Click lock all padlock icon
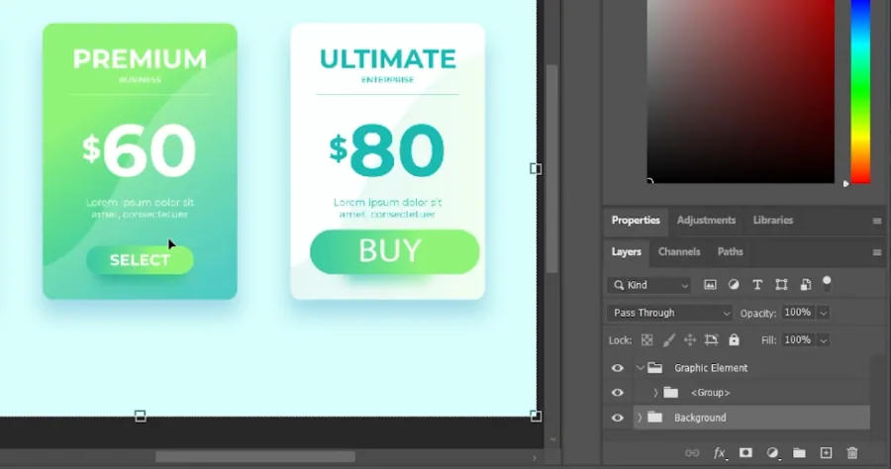Viewport: 891px width, 469px height. (735, 339)
